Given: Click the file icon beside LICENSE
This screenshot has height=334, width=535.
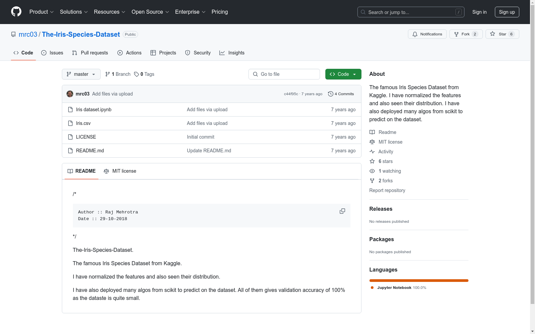Looking at the screenshot, I should click(70, 137).
